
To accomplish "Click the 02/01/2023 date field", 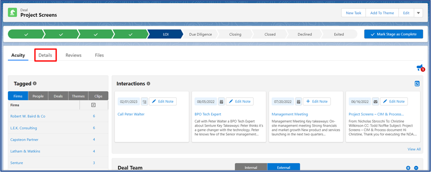I will coord(129,101).
